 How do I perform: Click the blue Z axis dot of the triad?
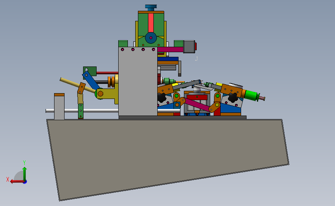(x=25, y=182)
